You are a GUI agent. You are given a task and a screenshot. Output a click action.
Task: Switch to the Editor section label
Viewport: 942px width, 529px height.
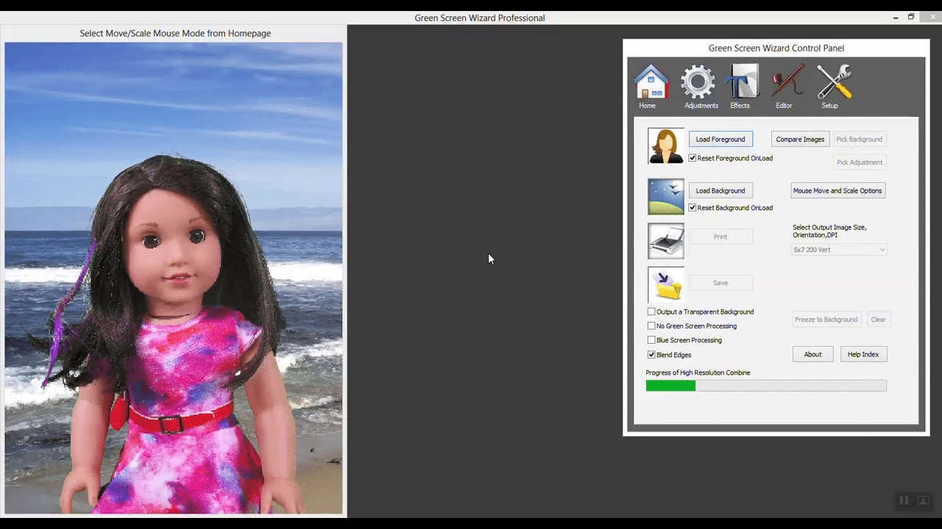[784, 105]
